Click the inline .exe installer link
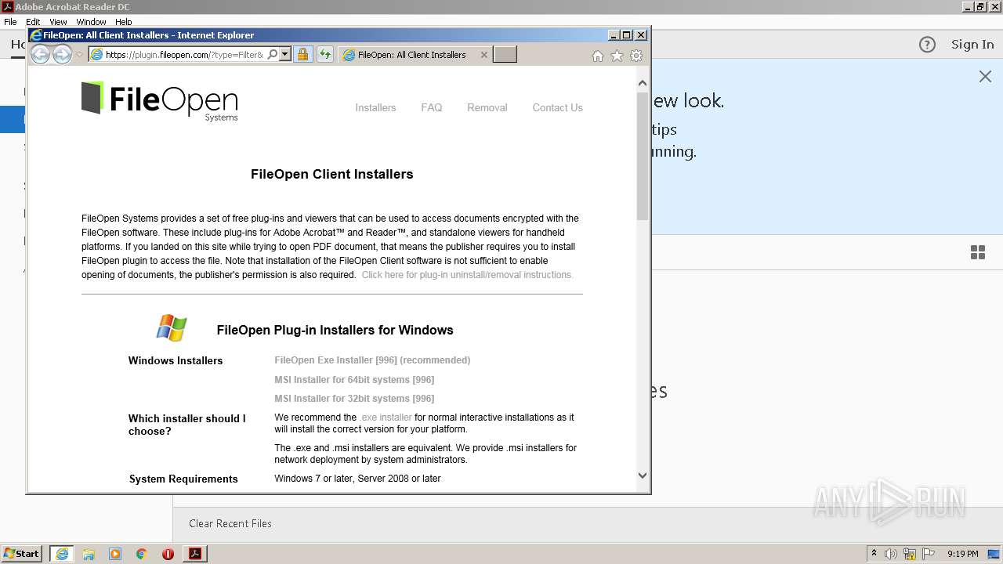 [386, 418]
